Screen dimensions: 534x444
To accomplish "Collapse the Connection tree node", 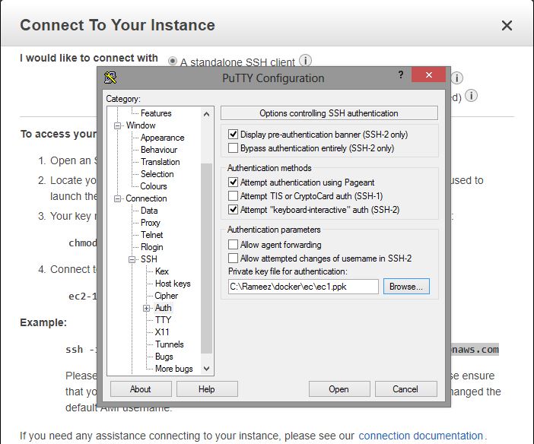I will click(117, 198).
